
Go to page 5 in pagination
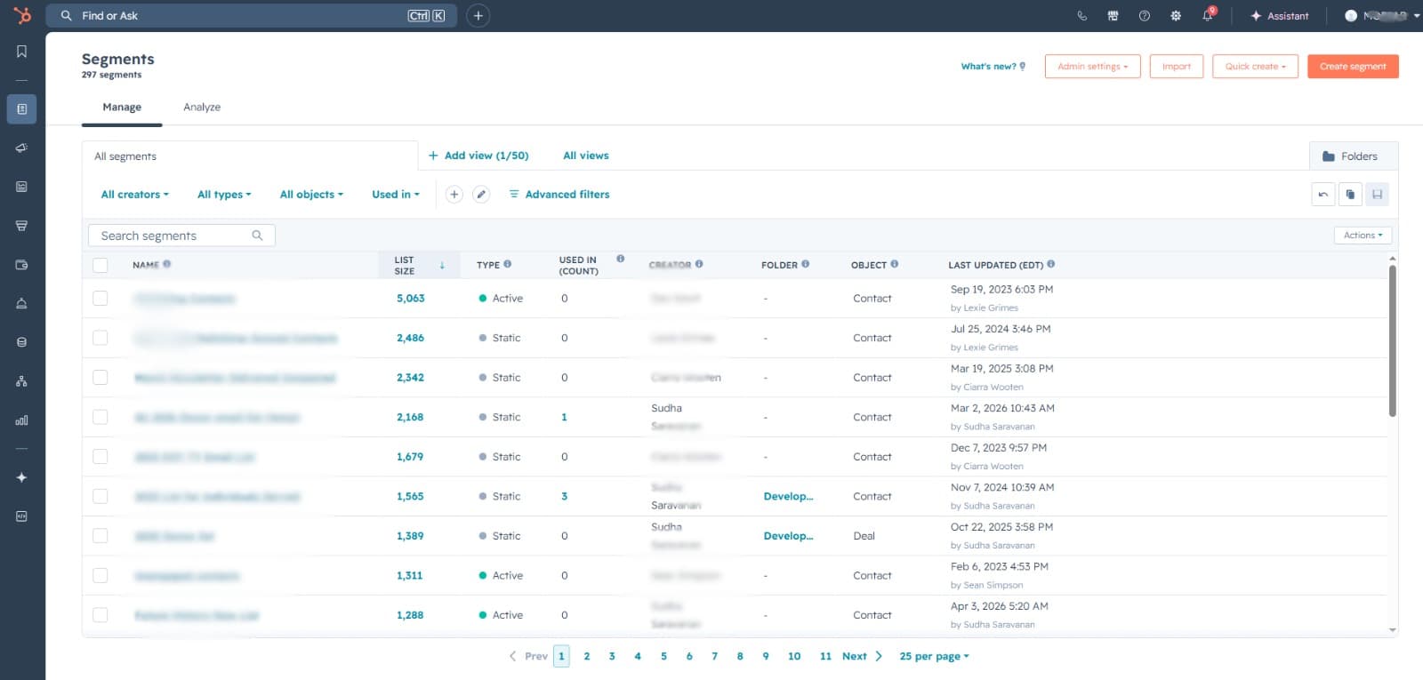click(663, 656)
